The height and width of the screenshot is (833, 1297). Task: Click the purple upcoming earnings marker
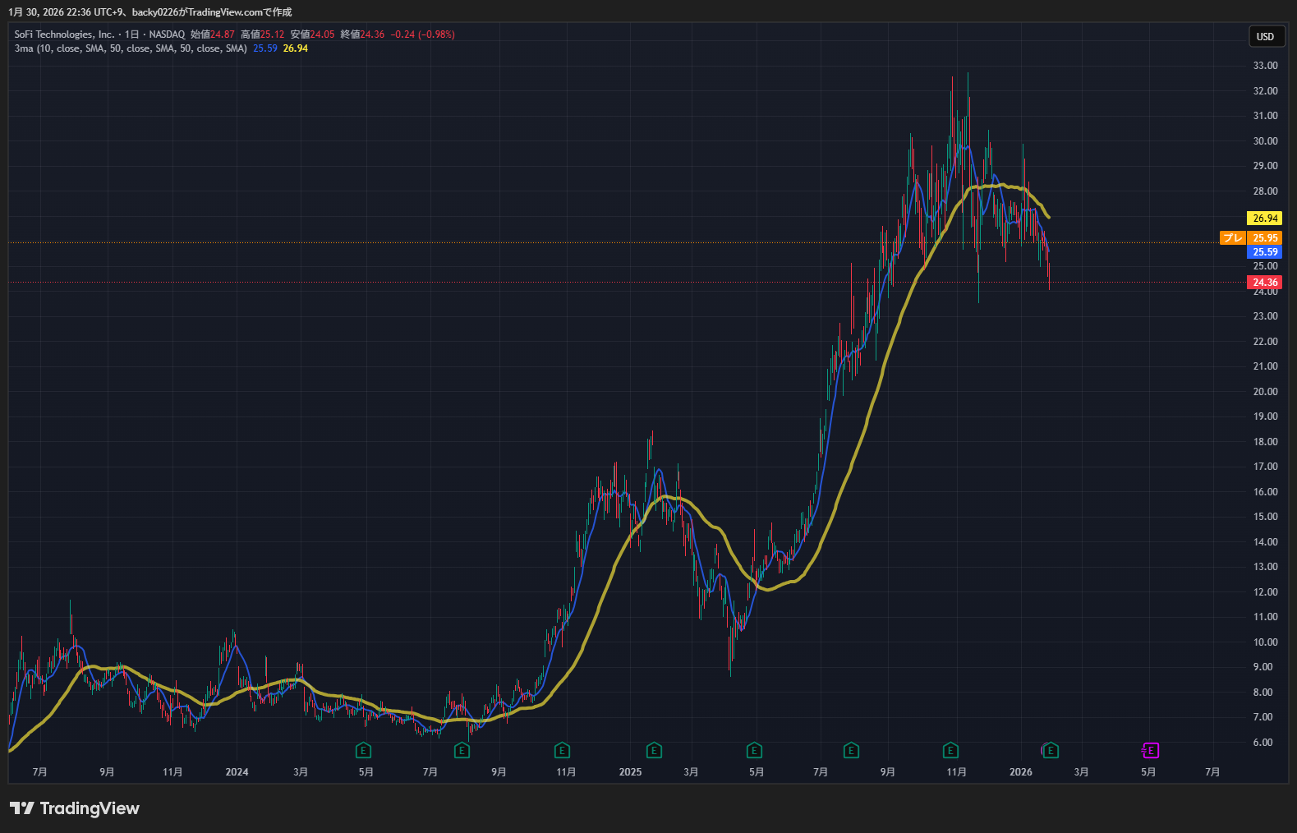point(1150,750)
